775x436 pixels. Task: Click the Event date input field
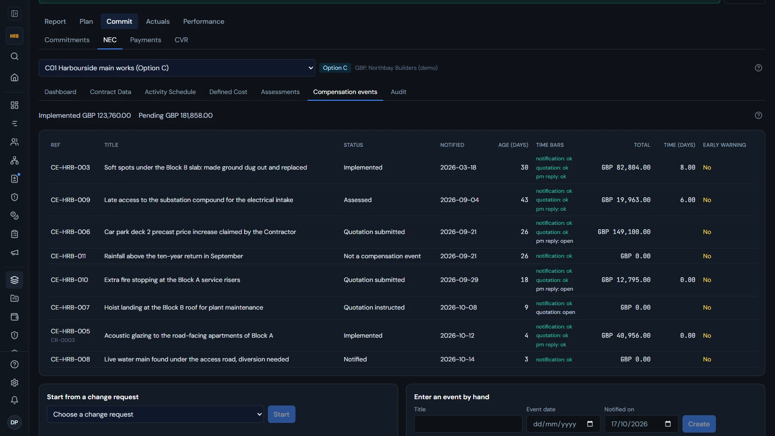[563, 424]
